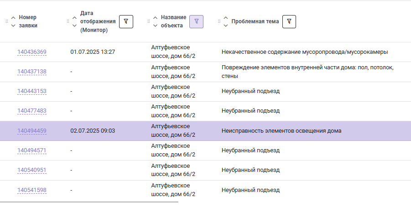Sort Дата отображения ascending with up chevron

pyautogui.click(x=74, y=18)
